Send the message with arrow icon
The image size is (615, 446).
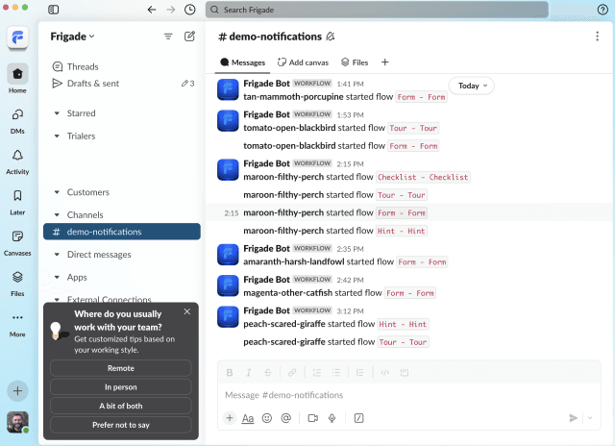click(573, 418)
